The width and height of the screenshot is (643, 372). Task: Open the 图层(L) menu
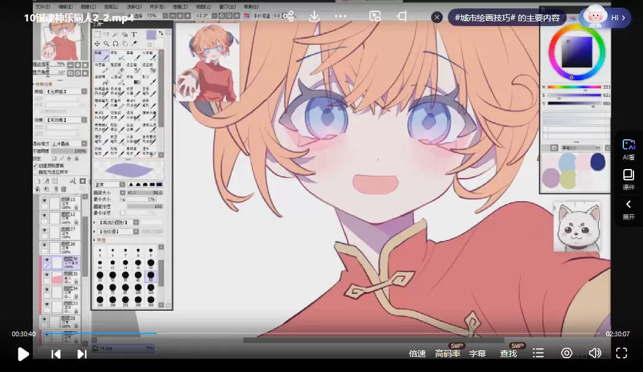click(x=111, y=7)
